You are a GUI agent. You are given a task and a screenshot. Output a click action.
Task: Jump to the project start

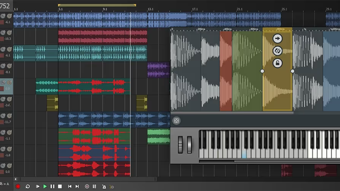click(70, 186)
